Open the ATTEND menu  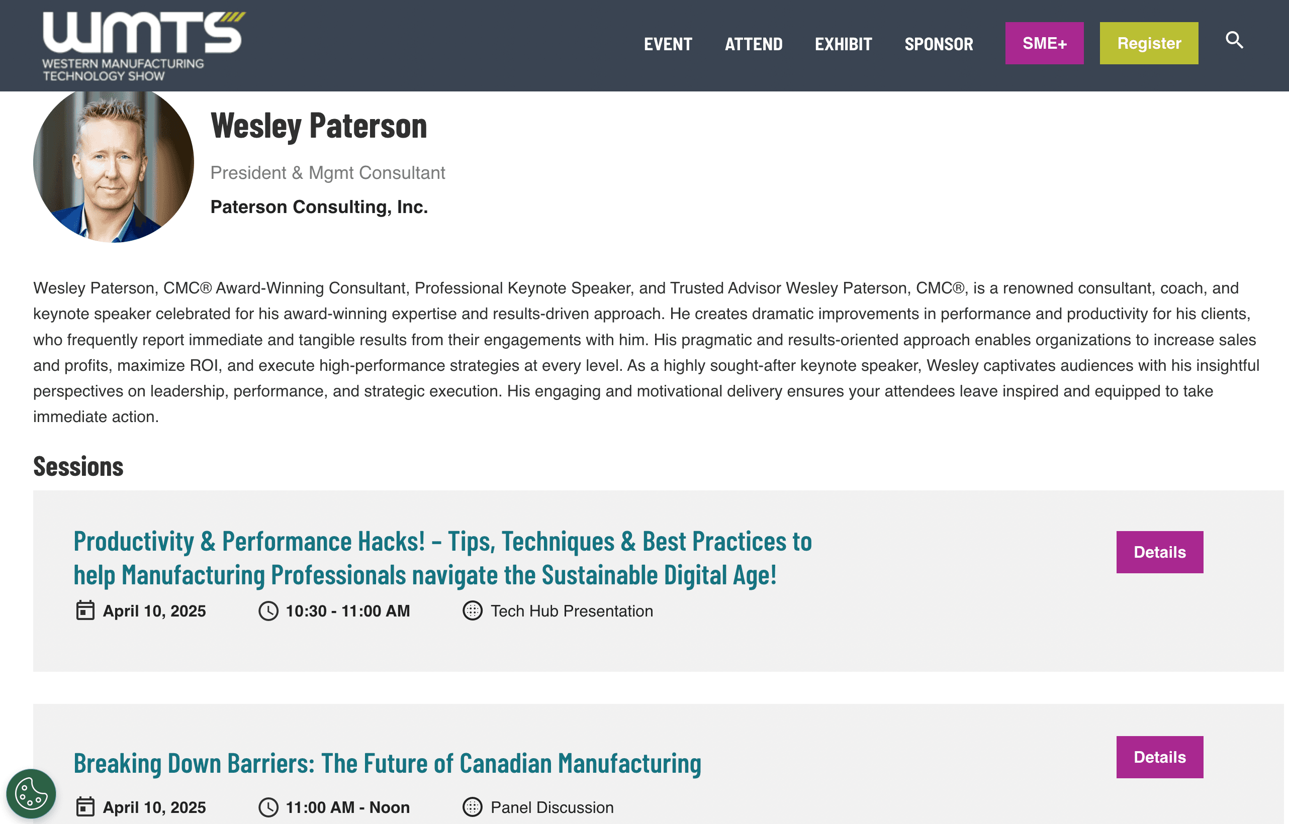point(753,44)
